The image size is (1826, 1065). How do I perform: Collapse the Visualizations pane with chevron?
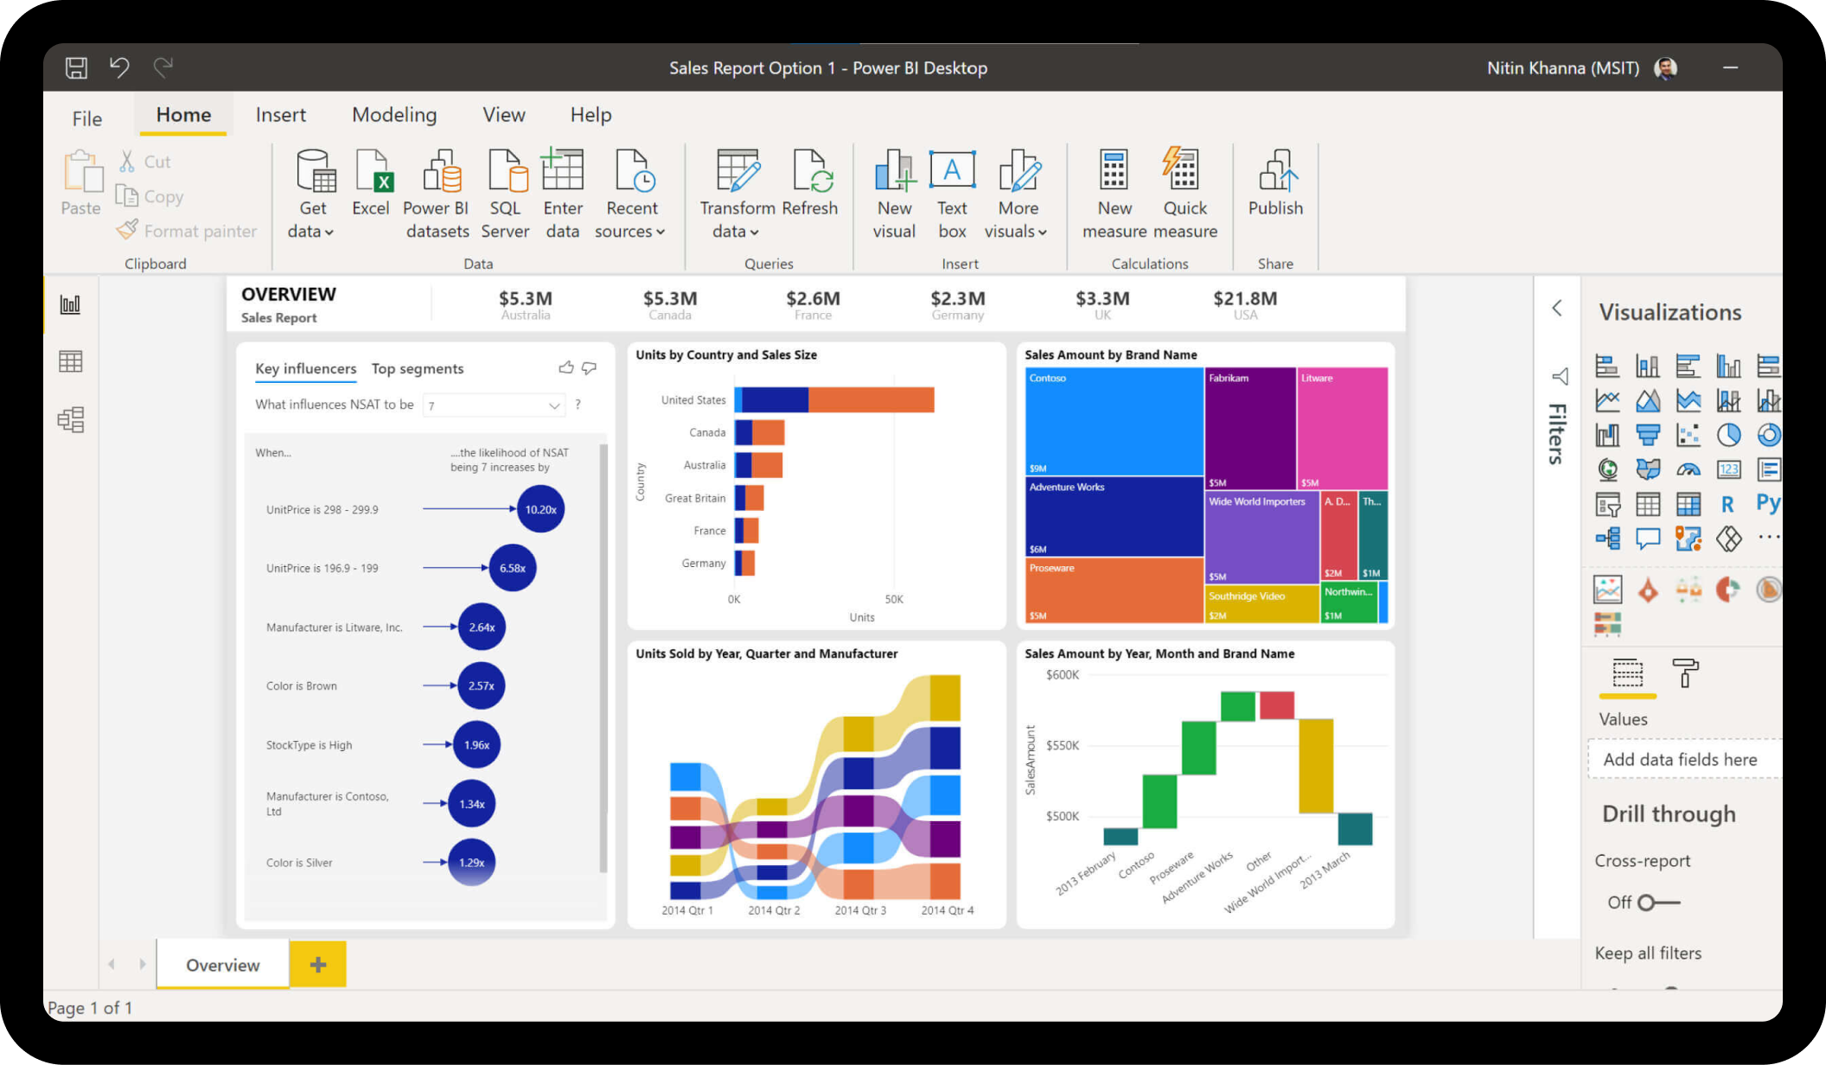tap(1557, 308)
